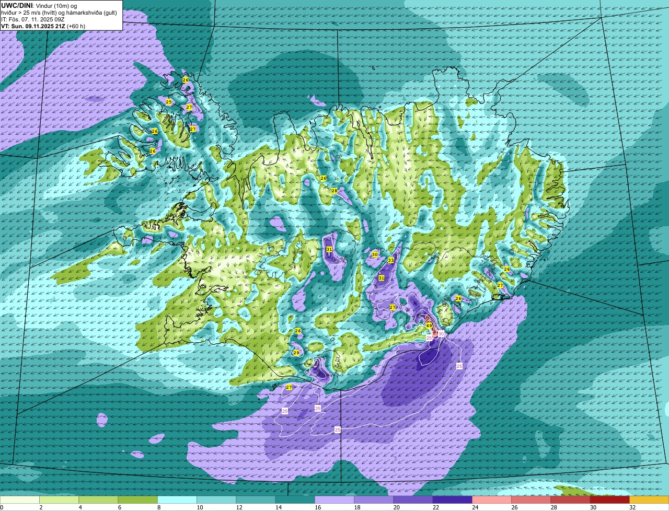Pick the 30–32 m/s dark red legend swatch

[610, 500]
